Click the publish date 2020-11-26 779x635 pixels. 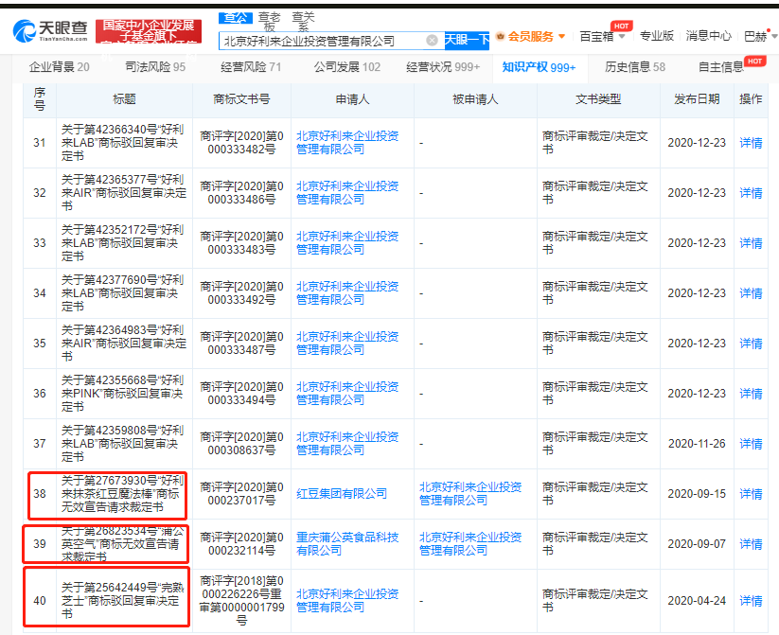click(x=697, y=444)
